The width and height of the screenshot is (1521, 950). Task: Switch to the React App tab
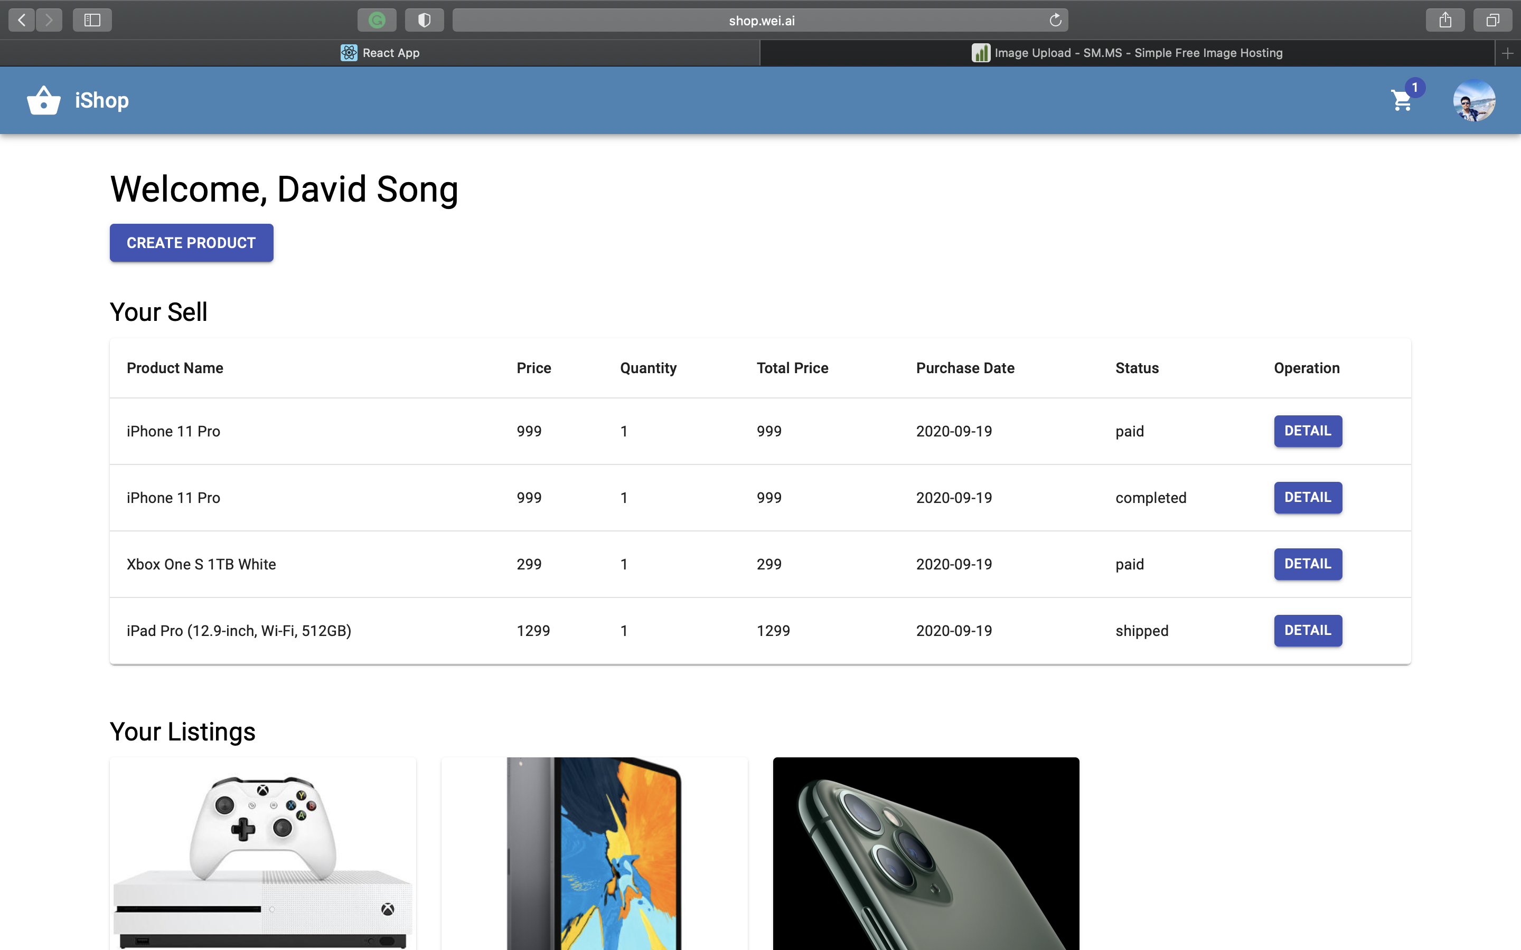tap(380, 53)
